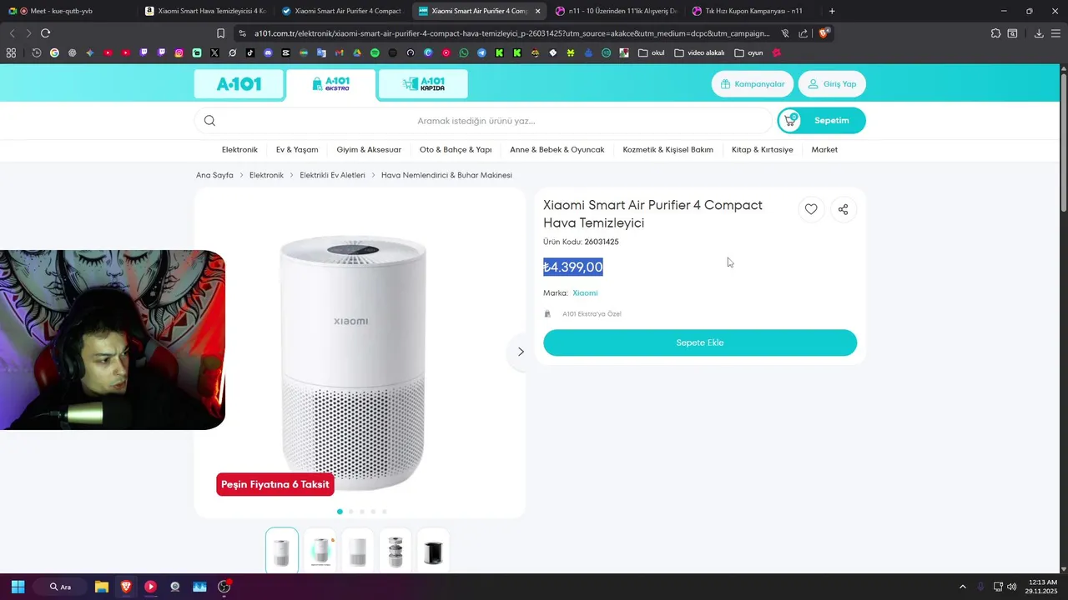Open Brave browser from Windows taskbar
1068x600 pixels.
click(126, 587)
